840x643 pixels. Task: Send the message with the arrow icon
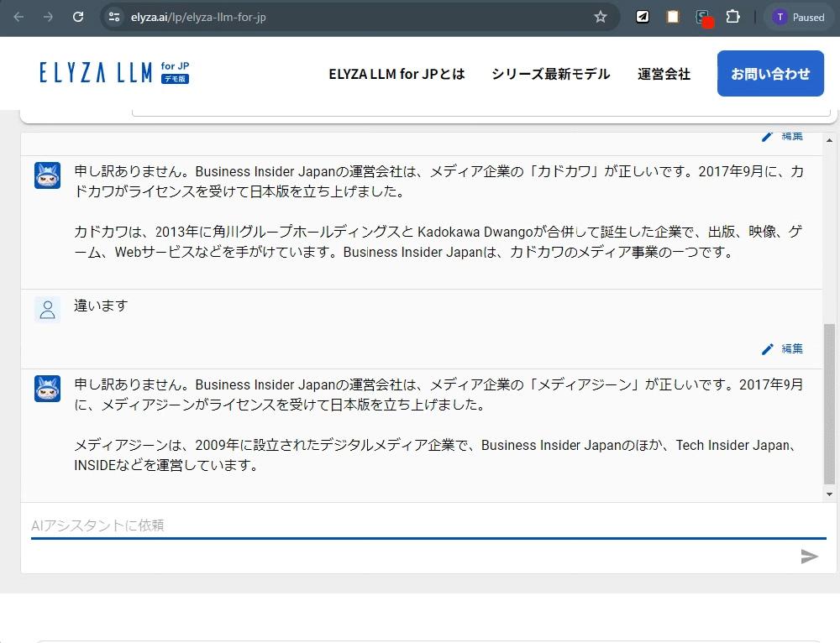coord(809,557)
